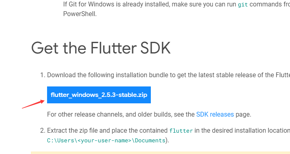Click 'For other release channels' sentence start
The width and height of the screenshot is (290, 154).
pyautogui.click(x=85, y=115)
